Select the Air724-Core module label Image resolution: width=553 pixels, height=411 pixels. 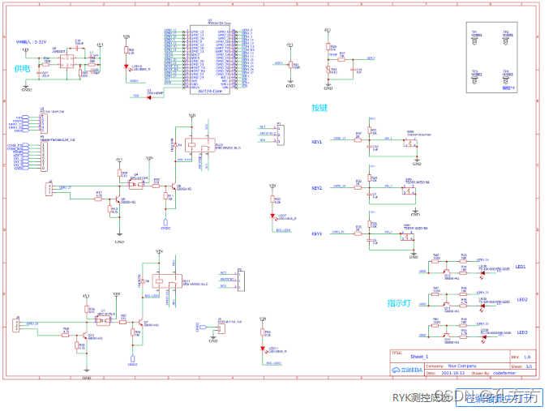tap(210, 91)
